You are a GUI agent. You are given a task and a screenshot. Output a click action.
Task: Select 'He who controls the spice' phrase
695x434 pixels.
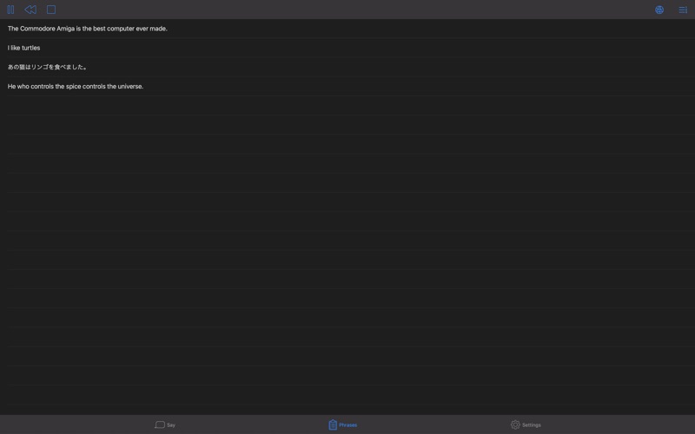click(347, 86)
